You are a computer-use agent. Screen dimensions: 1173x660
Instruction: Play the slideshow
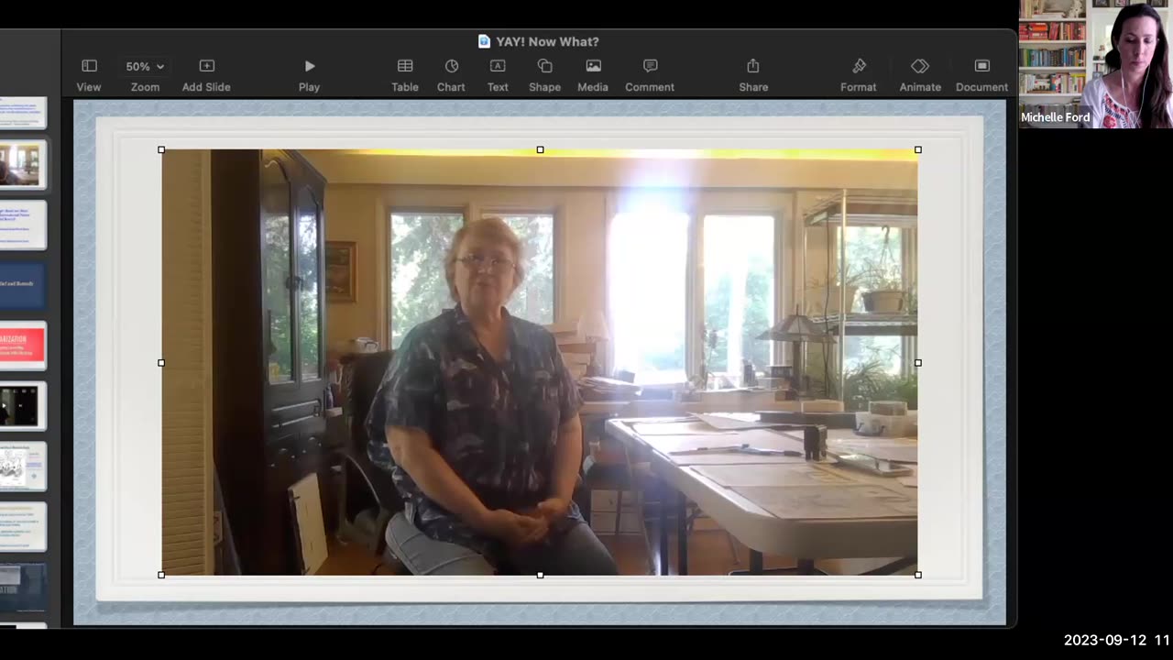(309, 75)
